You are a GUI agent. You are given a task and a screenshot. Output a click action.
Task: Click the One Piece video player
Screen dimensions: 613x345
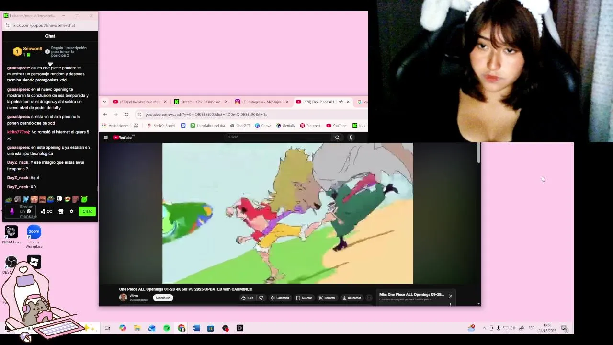click(287, 213)
